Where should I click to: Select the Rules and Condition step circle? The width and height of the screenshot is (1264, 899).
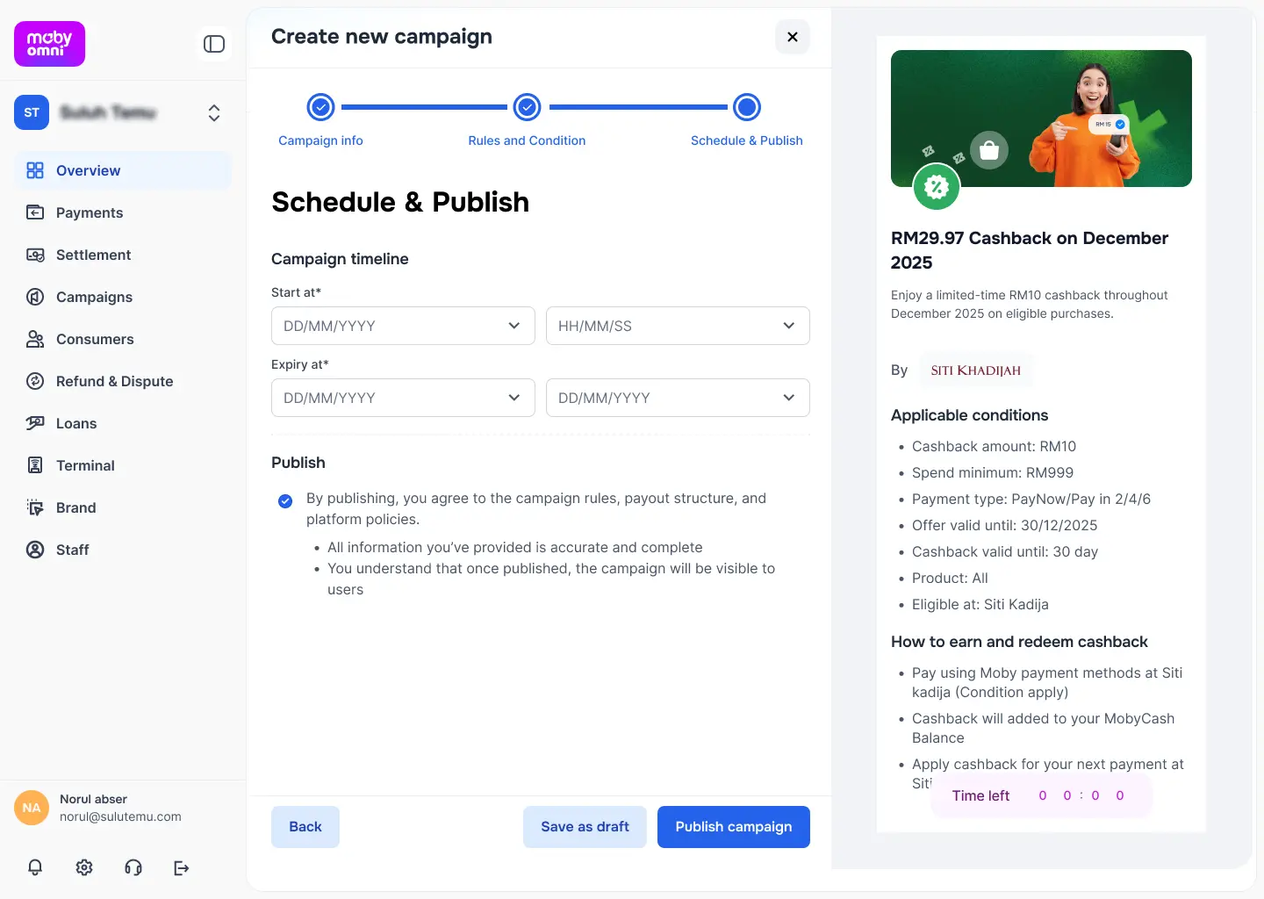(x=527, y=107)
